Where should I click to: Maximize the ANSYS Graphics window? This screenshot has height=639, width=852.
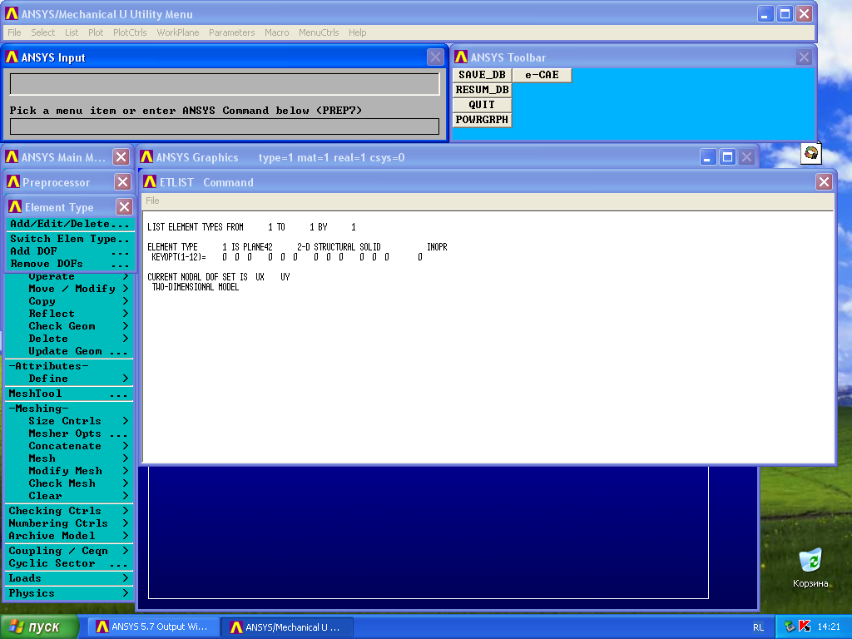727,157
